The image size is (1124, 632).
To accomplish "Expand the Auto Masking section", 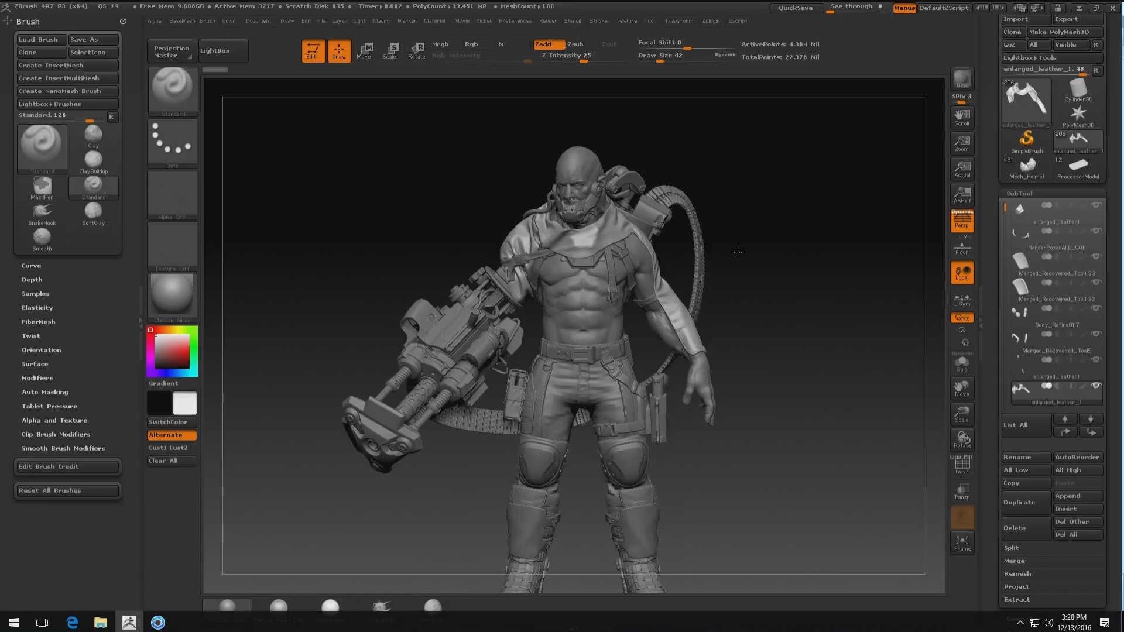I will tap(44, 392).
